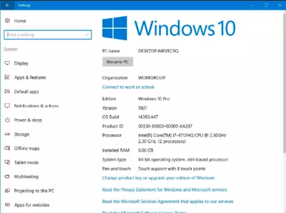The image size is (286, 213).
Task: Click the 64-bit operating system text
Action: coord(183,160)
